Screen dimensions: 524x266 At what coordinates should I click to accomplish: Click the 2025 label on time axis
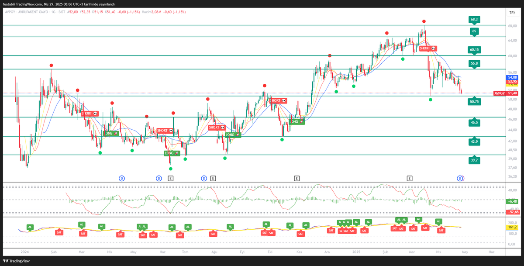click(356, 252)
